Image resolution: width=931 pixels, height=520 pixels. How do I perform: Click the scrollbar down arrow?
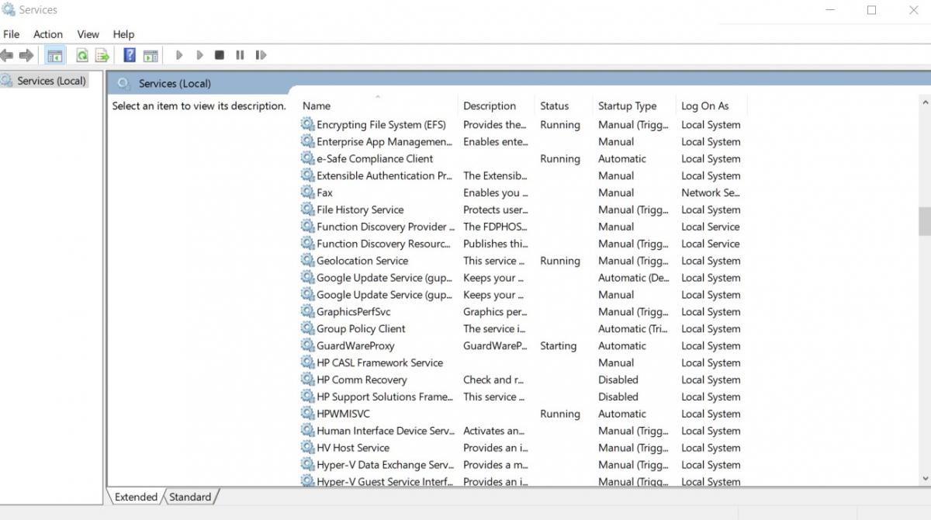coord(924,479)
